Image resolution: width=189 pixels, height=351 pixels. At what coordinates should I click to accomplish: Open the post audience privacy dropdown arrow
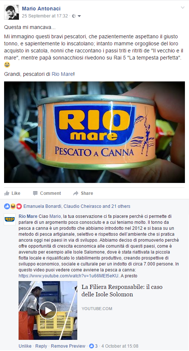click(79, 16)
